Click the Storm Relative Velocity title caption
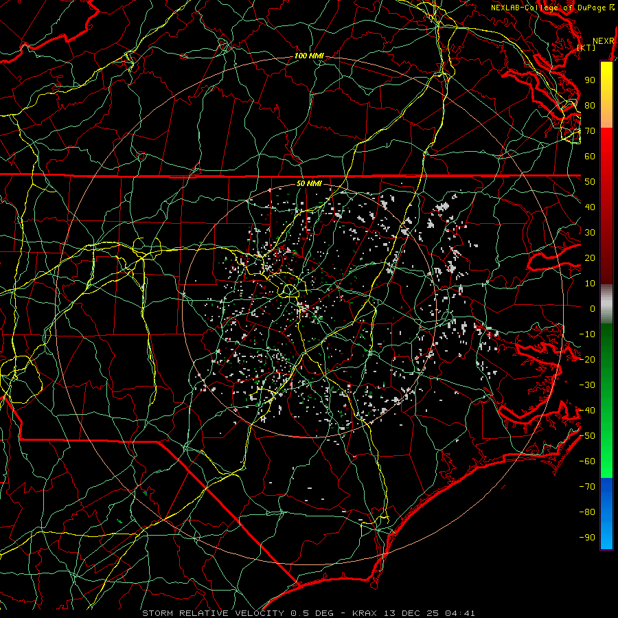The width and height of the screenshot is (618, 618). point(308,613)
